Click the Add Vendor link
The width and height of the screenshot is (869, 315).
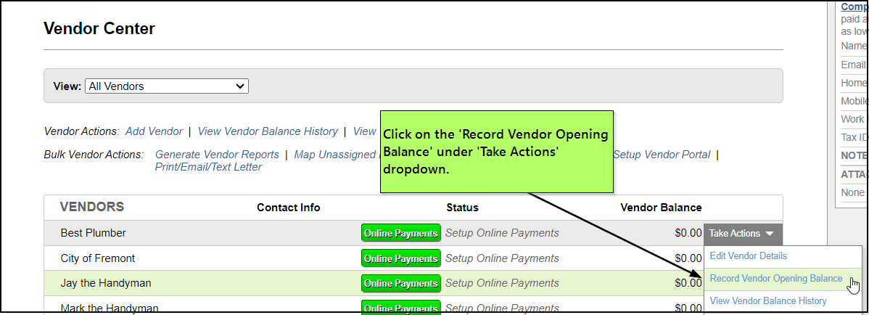click(x=154, y=131)
